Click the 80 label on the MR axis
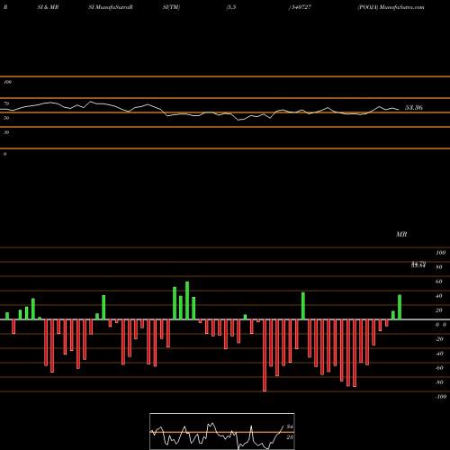The width and height of the screenshot is (450, 450). tap(439, 267)
